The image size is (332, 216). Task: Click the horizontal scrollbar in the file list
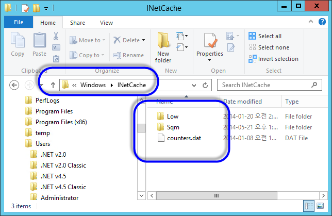click(217, 196)
